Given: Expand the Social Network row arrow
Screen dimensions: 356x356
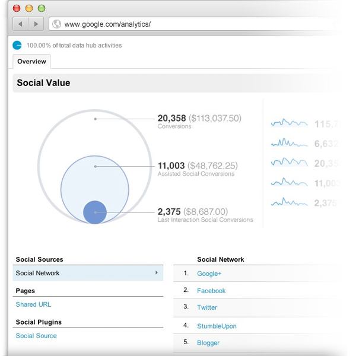Looking at the screenshot, I should point(157,273).
